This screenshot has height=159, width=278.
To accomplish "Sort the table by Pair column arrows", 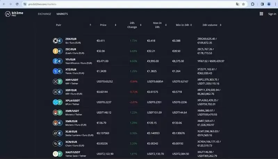I will 90,25.
